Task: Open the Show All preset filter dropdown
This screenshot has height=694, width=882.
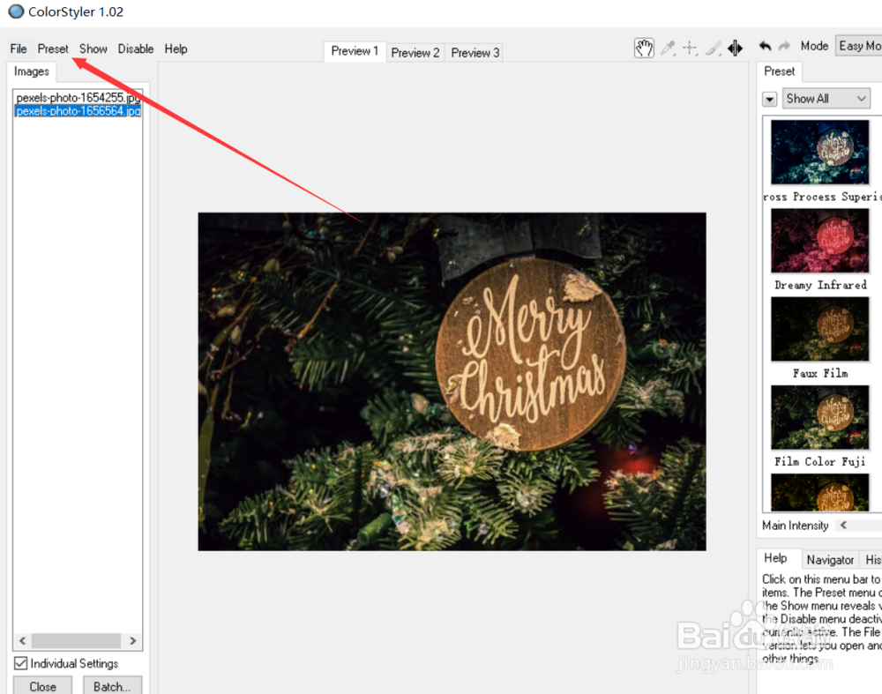Action: click(826, 99)
